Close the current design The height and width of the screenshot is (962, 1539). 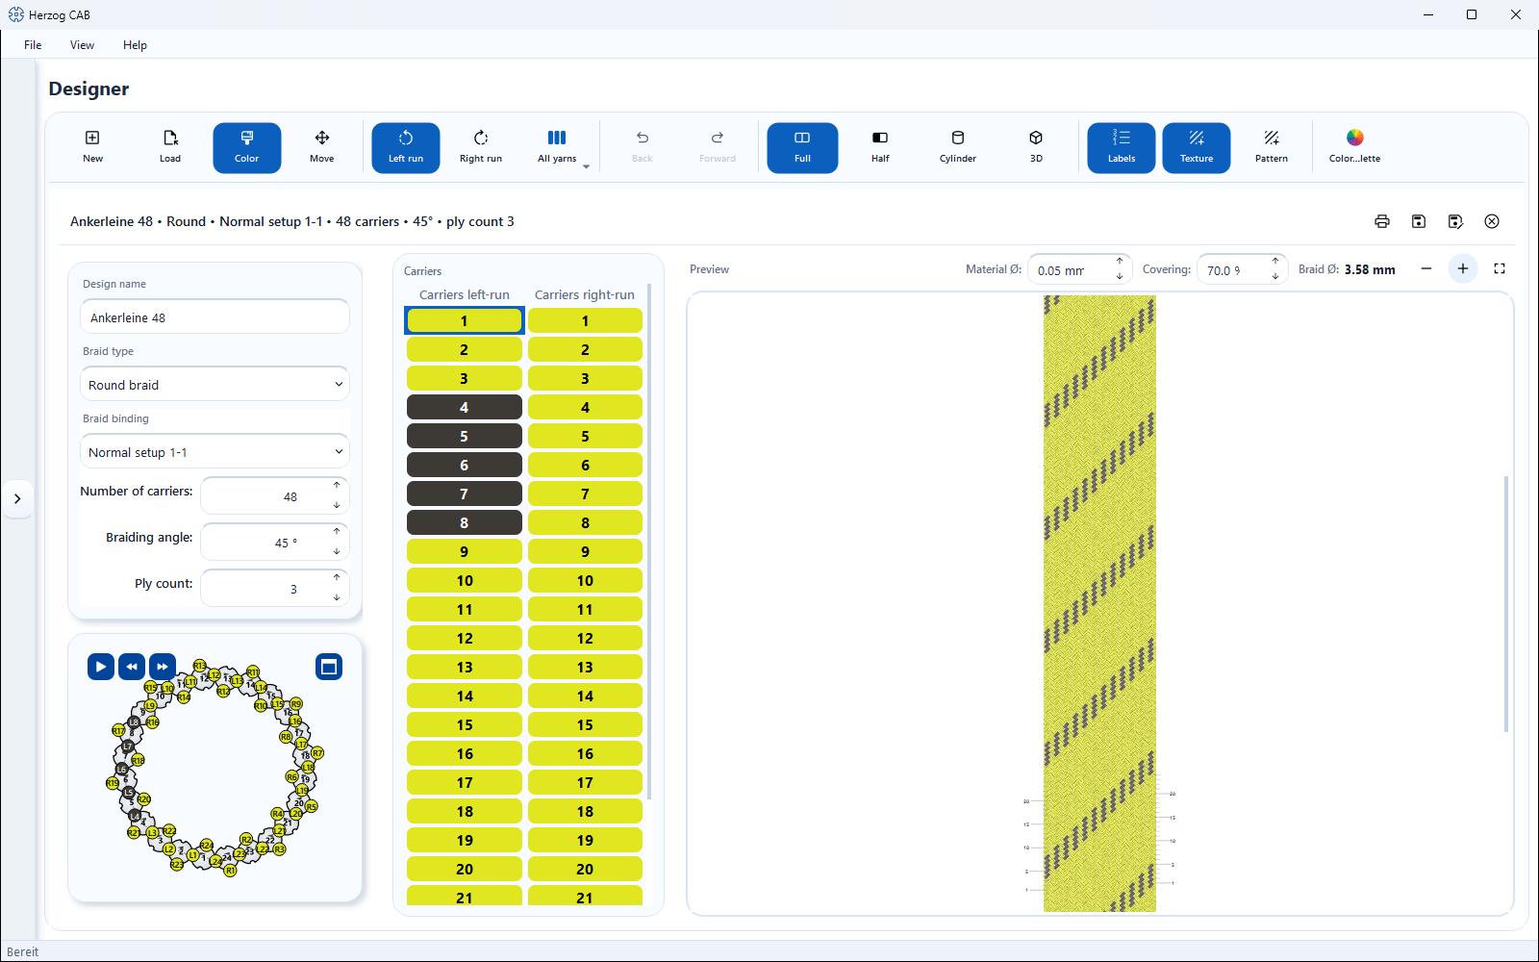[x=1492, y=221]
